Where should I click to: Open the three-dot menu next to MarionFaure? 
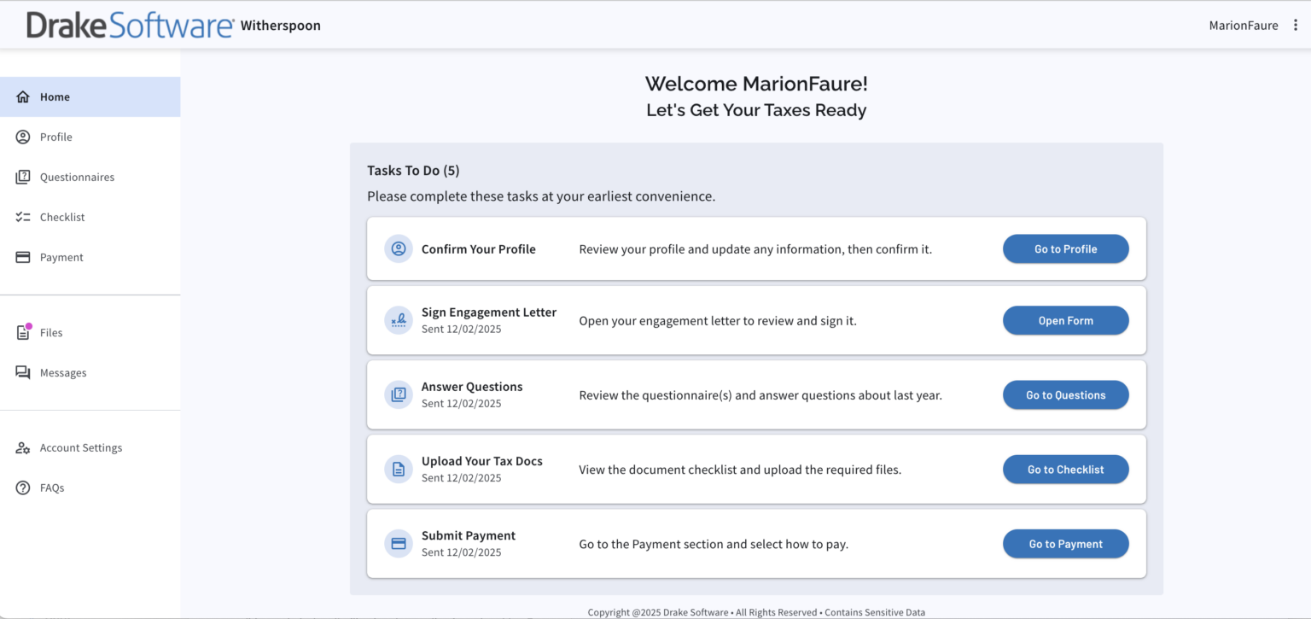[x=1296, y=25]
